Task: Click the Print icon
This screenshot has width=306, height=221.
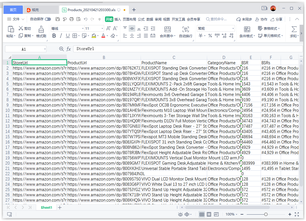Action: tap(72, 19)
